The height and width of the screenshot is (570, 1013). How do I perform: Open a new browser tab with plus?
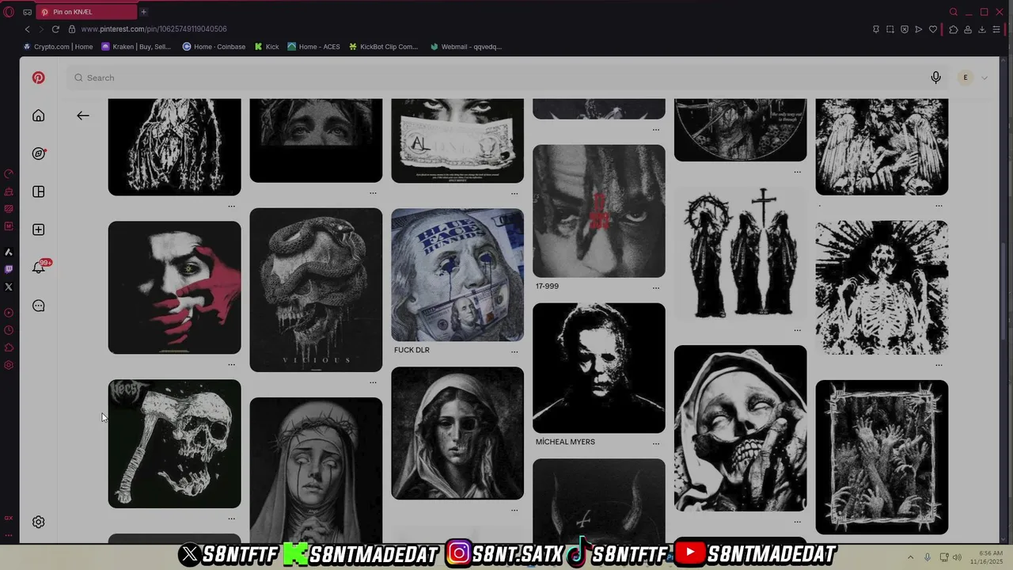tap(143, 12)
